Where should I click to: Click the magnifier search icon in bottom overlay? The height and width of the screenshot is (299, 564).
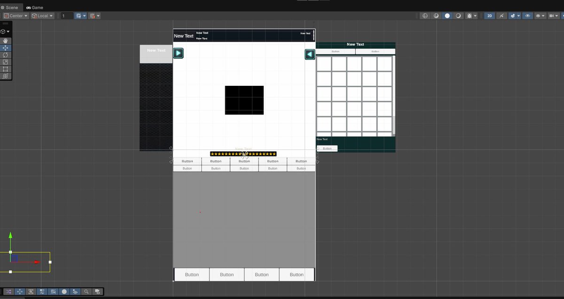[86, 292]
